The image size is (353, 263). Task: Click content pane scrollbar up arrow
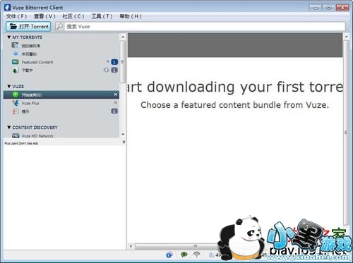pyautogui.click(x=346, y=37)
